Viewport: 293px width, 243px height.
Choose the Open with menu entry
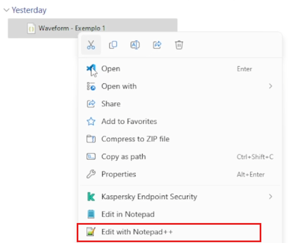pyautogui.click(x=119, y=87)
